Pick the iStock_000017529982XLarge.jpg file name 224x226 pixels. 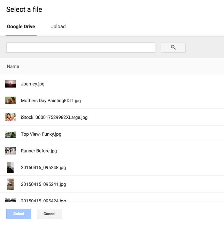tap(54, 117)
